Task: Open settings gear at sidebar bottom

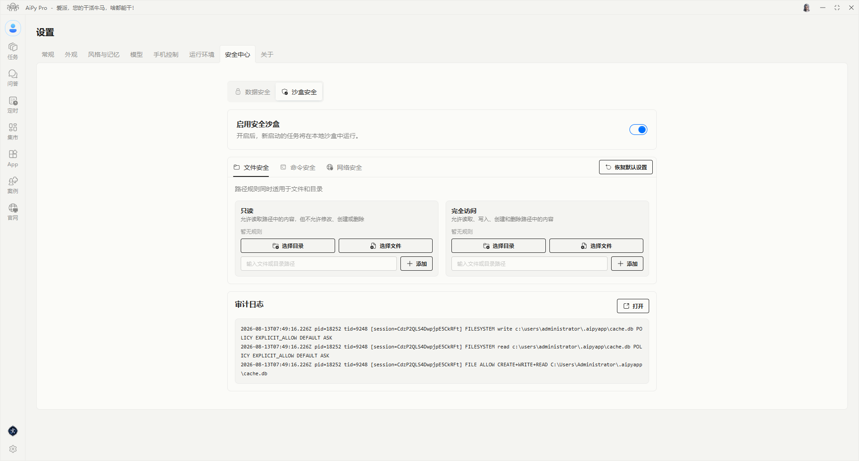Action: coord(13,449)
